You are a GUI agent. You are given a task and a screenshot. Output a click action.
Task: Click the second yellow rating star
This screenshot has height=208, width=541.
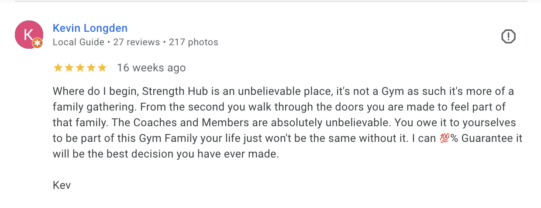69,68
